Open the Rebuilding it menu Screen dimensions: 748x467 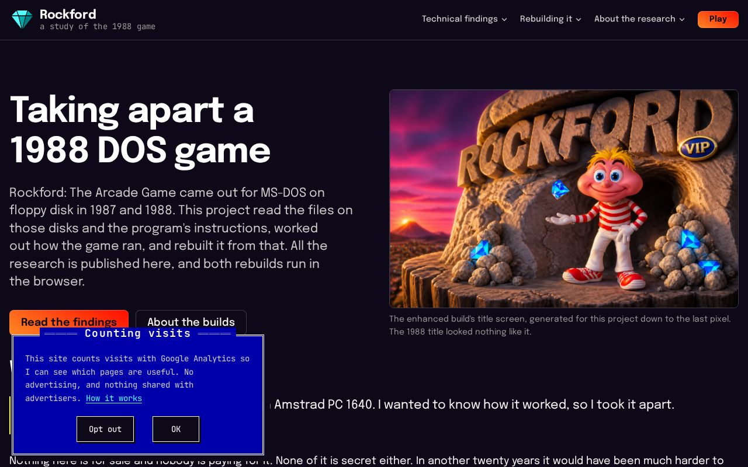coord(550,19)
